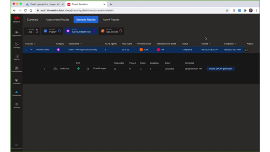Open the Agents sidebar section
This screenshot has width=270, height=152.
click(x=17, y=57)
